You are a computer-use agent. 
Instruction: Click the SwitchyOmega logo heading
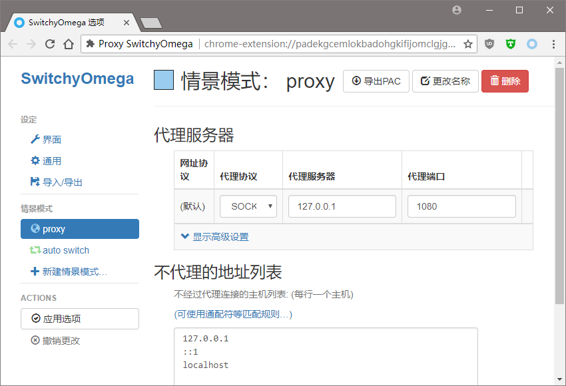pos(77,79)
